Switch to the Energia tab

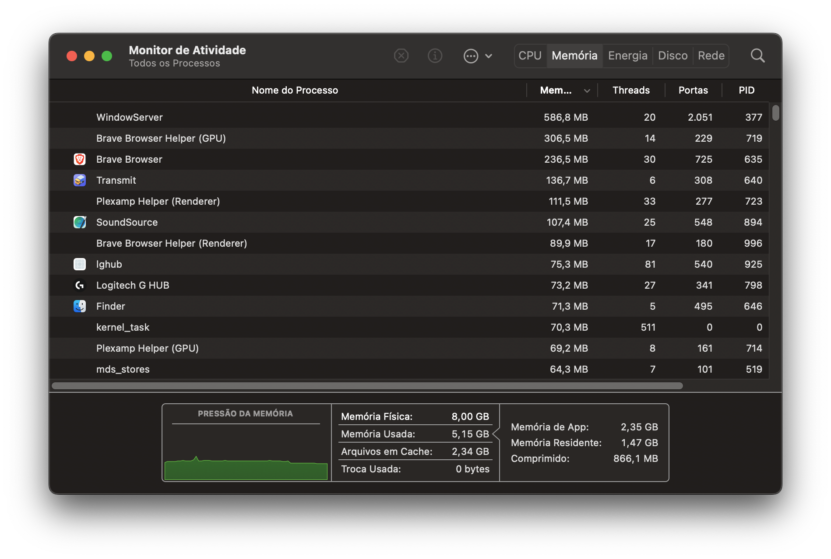[x=628, y=56]
